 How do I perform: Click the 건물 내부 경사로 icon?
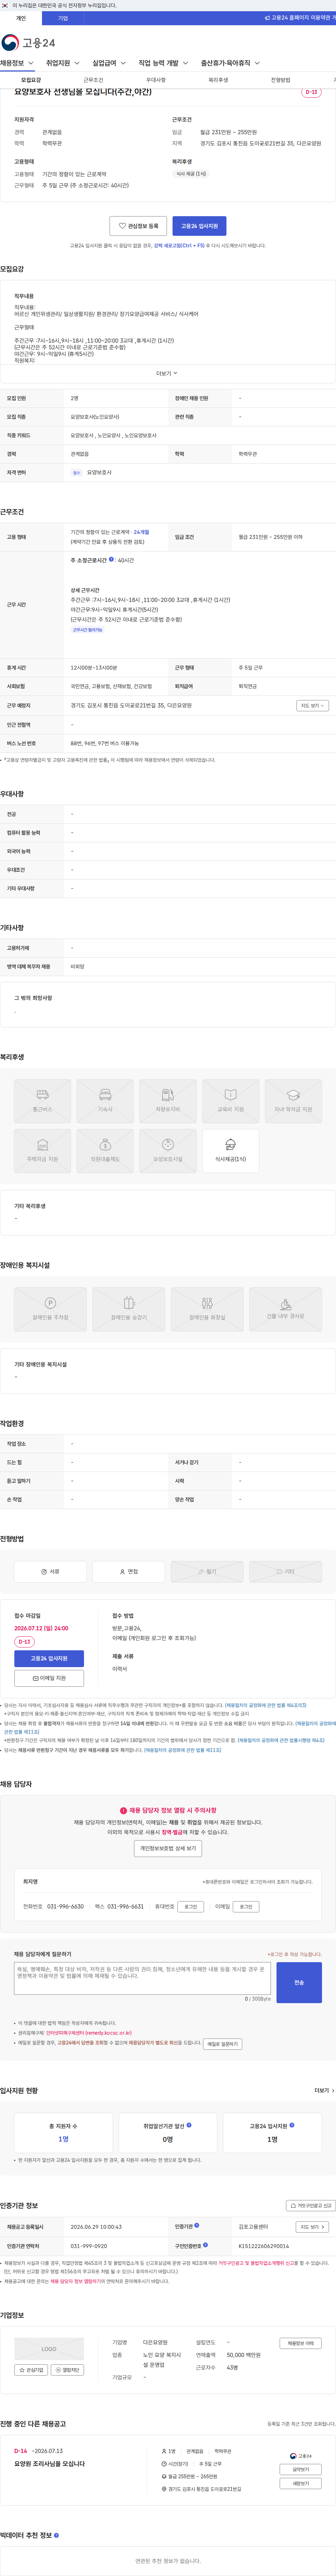[285, 1309]
